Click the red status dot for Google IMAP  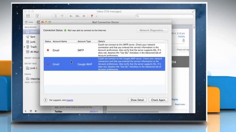(48, 64)
